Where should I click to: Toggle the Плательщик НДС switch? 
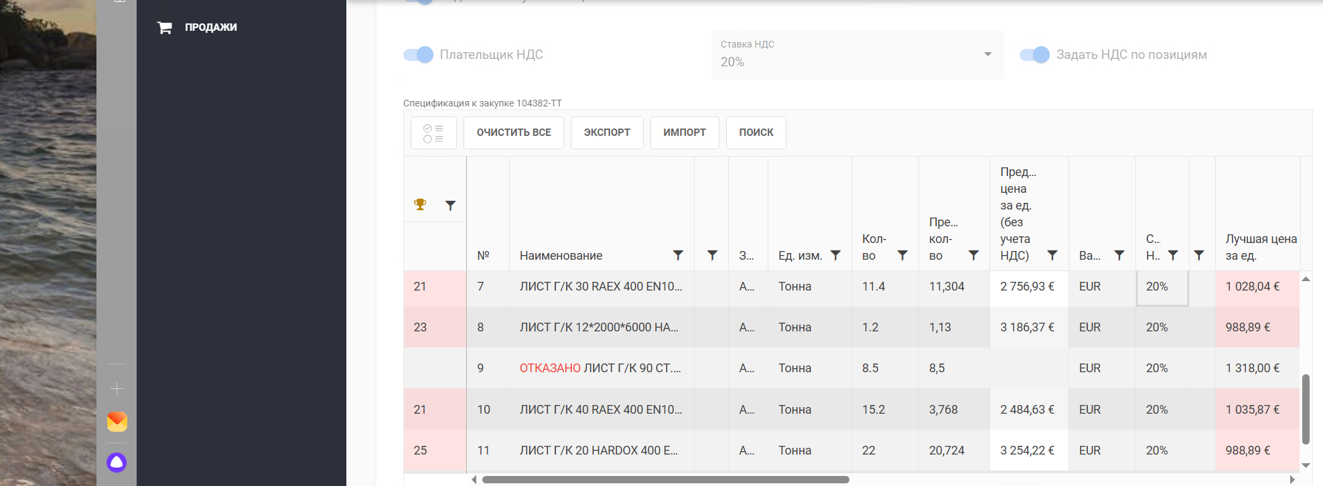pos(419,55)
